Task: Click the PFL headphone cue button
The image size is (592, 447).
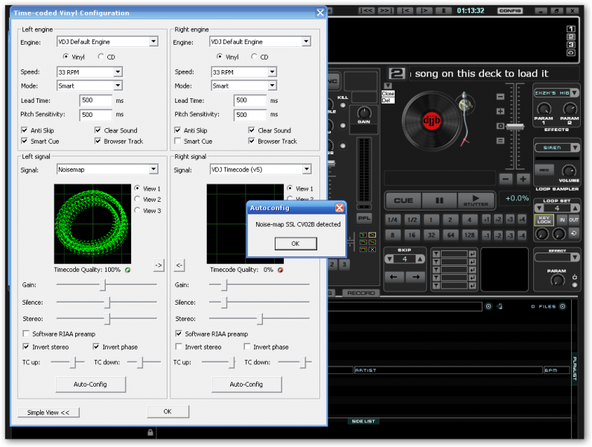Action: coord(364,218)
